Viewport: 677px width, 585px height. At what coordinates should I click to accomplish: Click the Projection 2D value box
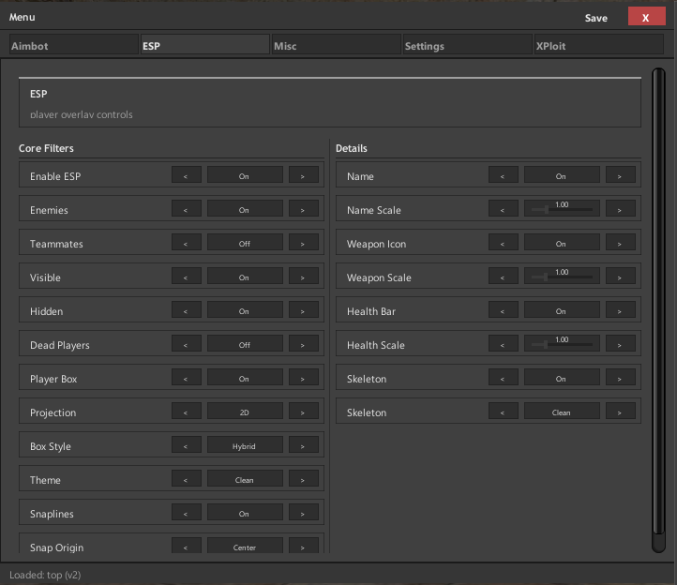pyautogui.click(x=245, y=411)
